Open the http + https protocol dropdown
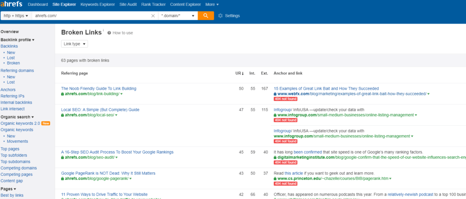 pyautogui.click(x=16, y=16)
